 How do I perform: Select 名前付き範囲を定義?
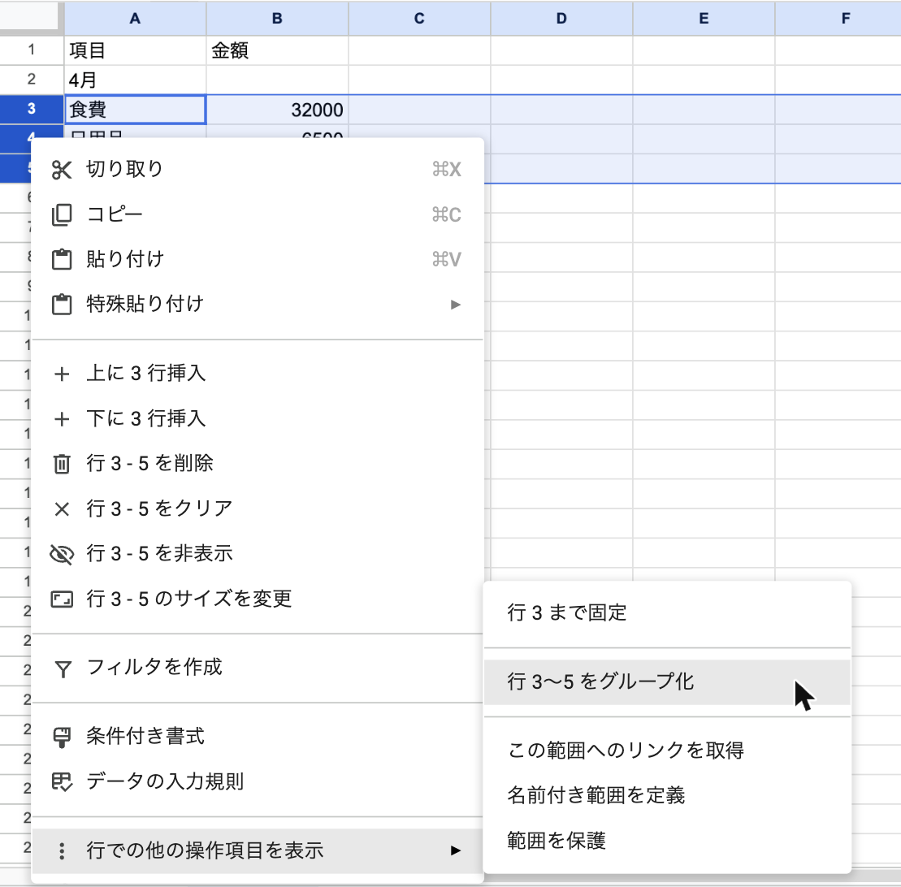tap(667, 796)
